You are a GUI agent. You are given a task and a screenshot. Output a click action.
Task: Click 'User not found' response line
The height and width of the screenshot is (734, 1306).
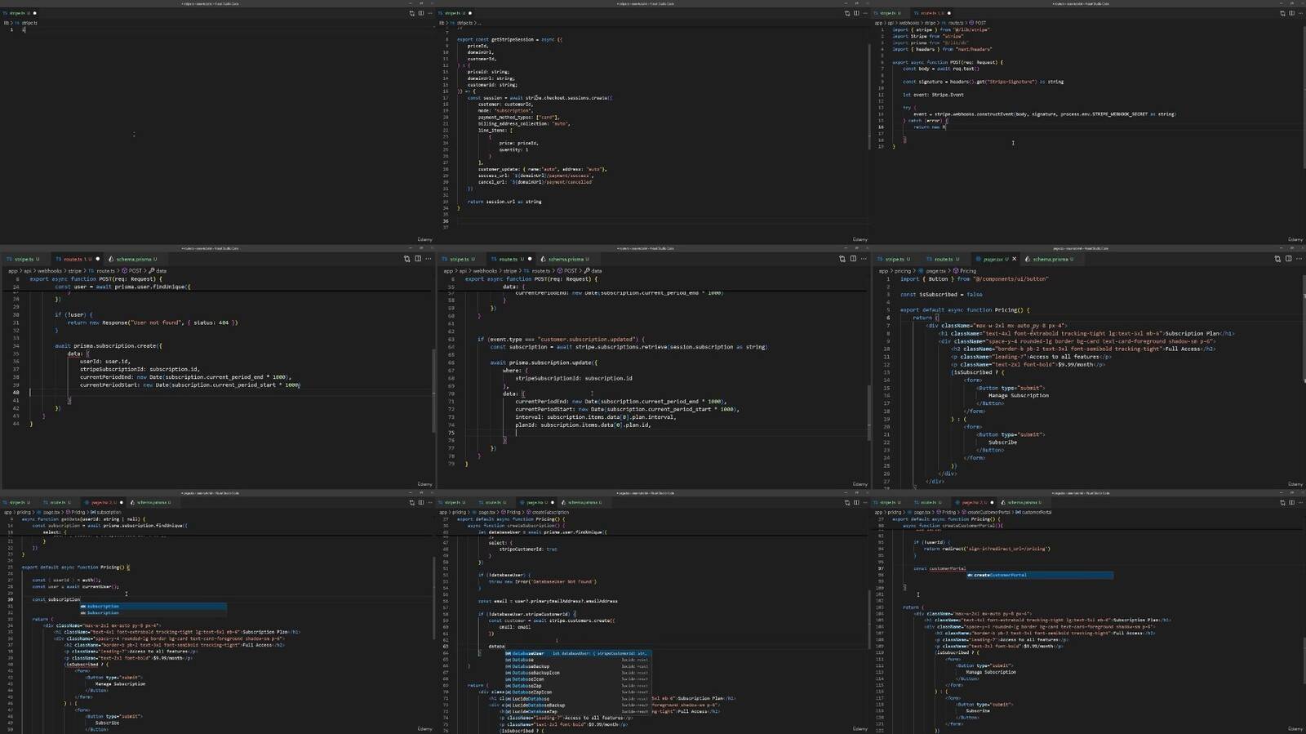point(153,323)
